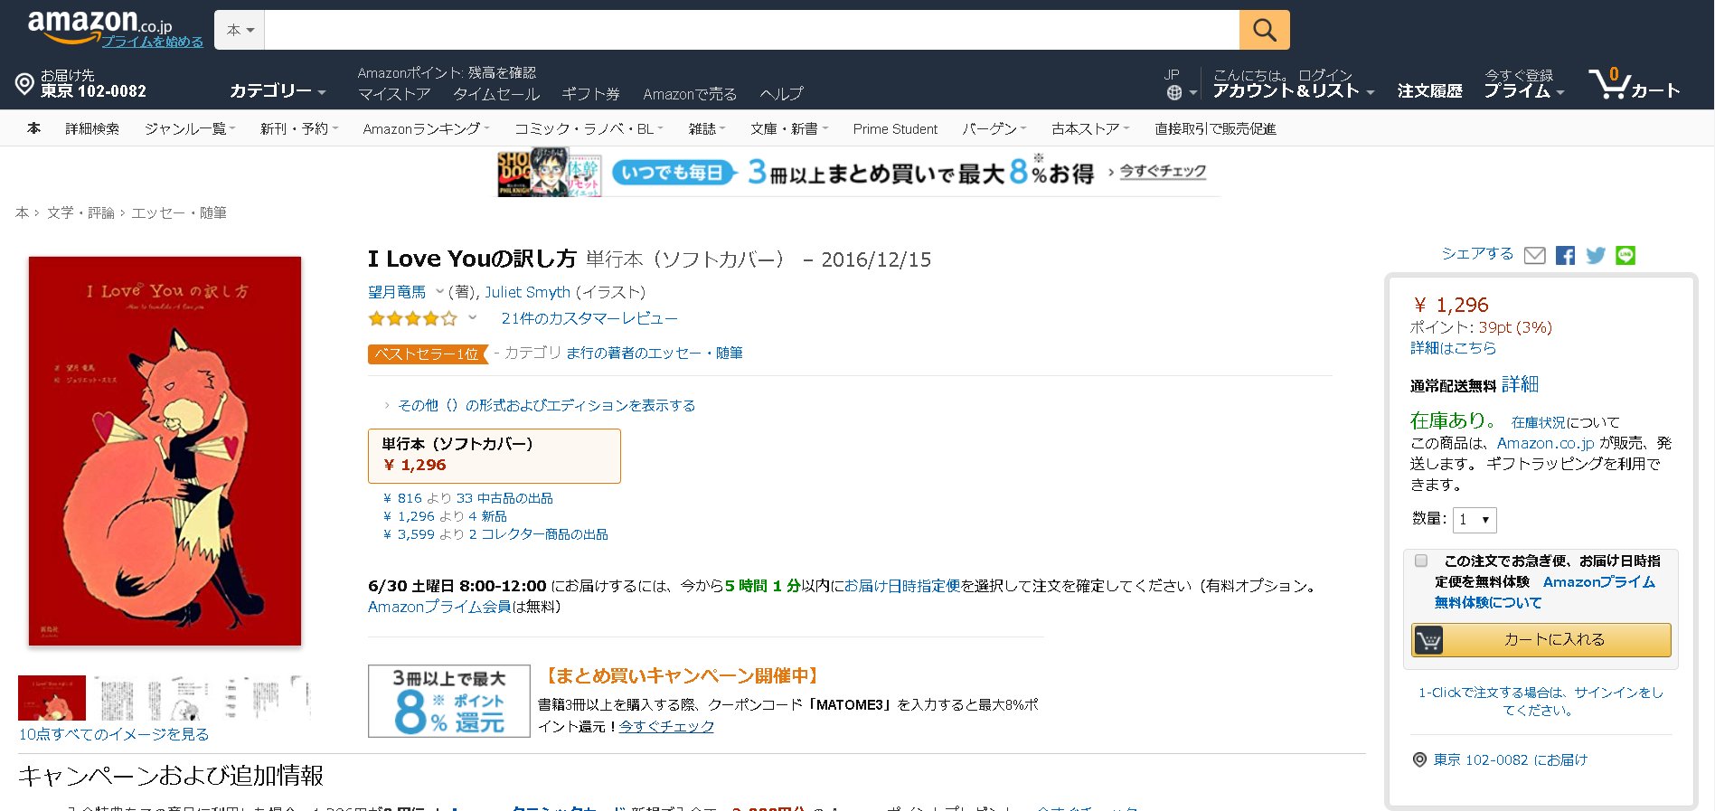This screenshot has height=811, width=1715.
Task: Click main red book cover image
Action: pyautogui.click(x=165, y=450)
